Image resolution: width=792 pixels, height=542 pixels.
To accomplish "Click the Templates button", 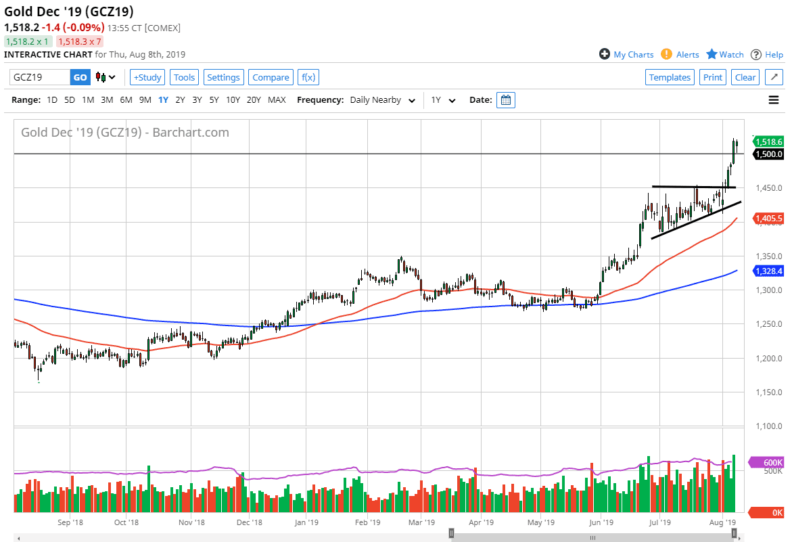I will click(x=670, y=77).
